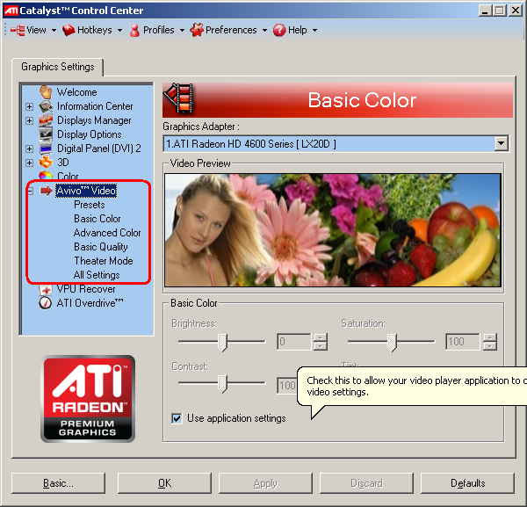
Task: Click the Welcome hand icon
Action: coord(46,91)
